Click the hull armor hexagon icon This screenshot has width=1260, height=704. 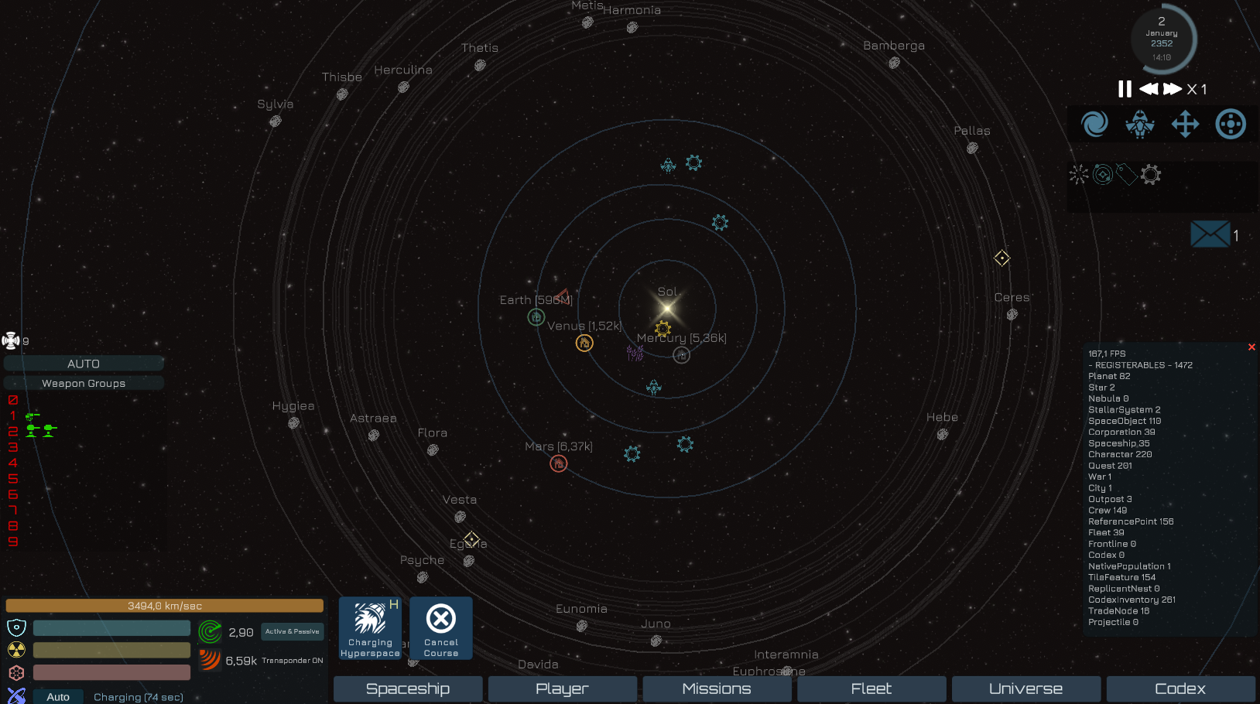click(16, 672)
